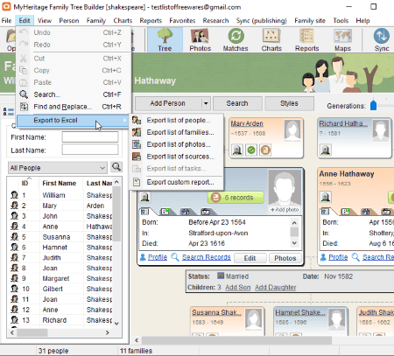This screenshot has height=356, width=394.
Task: Expand the Export to Excel submenu arrow
Action: (x=125, y=120)
